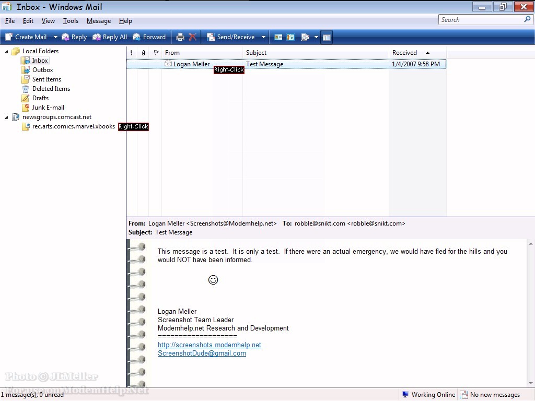Viewport: 535px width, 401px height.
Task: Click the Find toolbar icon
Action: 305,37
